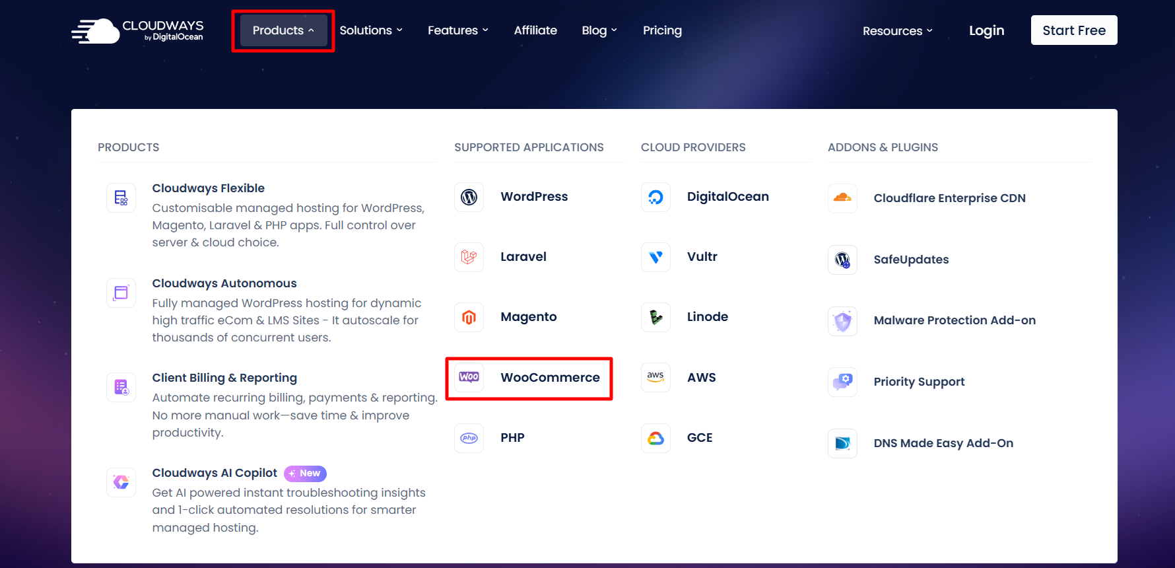The width and height of the screenshot is (1175, 568).
Task: Expand the Solutions dropdown menu
Action: (x=371, y=30)
